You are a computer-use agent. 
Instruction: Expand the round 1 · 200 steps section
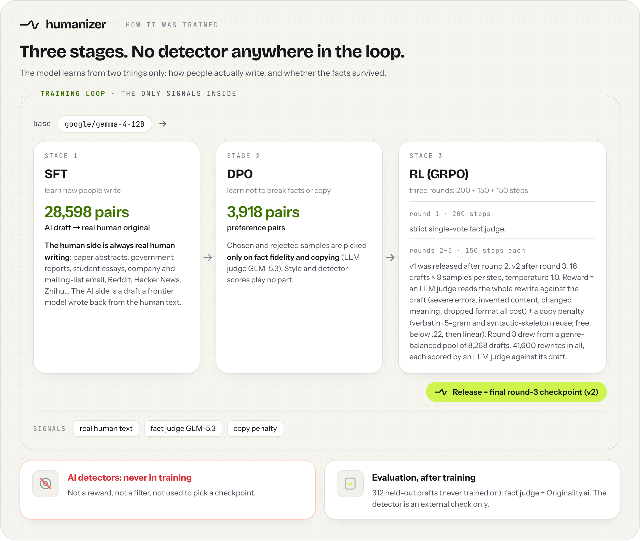(x=450, y=214)
